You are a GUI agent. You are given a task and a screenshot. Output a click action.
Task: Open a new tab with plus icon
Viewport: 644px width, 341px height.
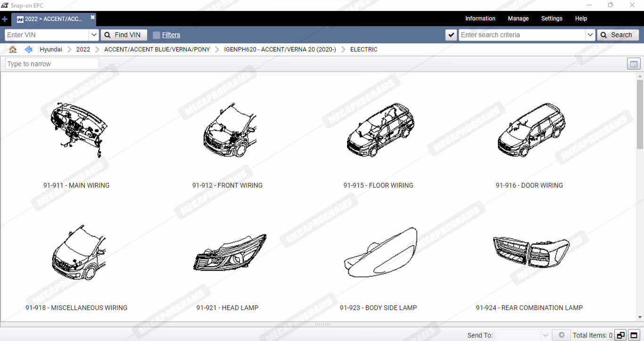pos(5,19)
